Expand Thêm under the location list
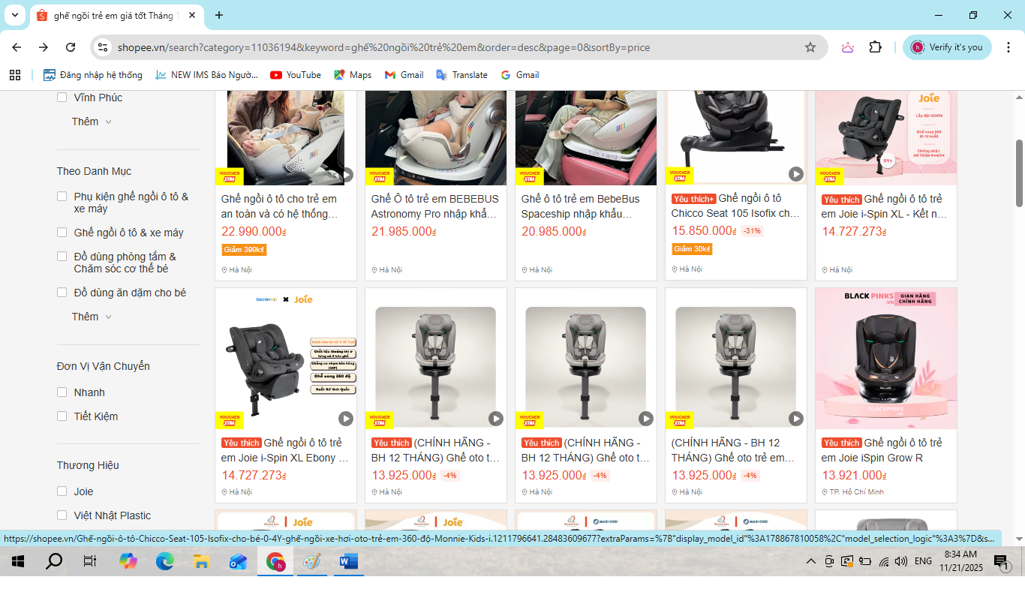 [x=92, y=122]
